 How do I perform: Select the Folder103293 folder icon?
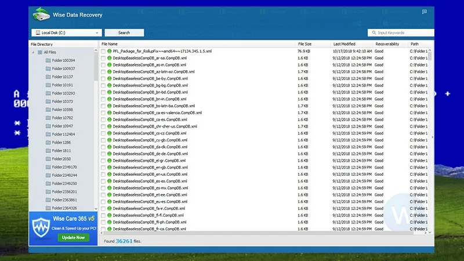48,93
